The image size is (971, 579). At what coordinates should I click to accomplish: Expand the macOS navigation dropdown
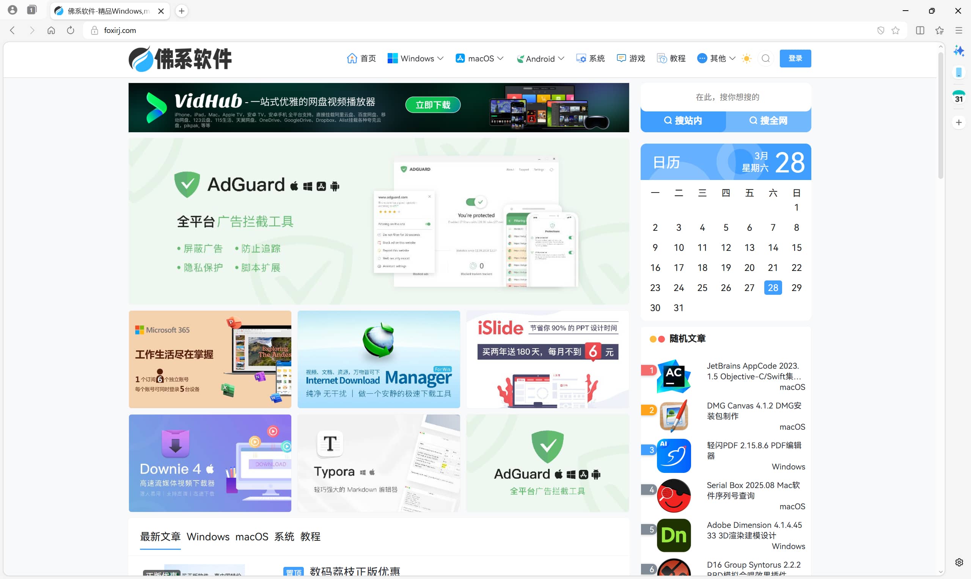click(479, 58)
